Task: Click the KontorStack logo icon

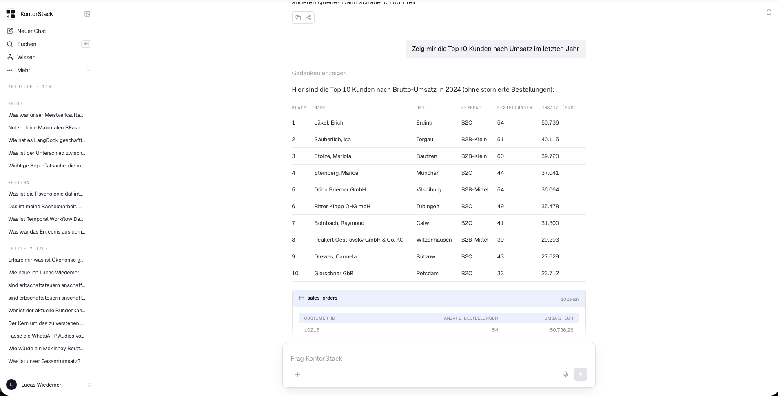Action: [11, 14]
